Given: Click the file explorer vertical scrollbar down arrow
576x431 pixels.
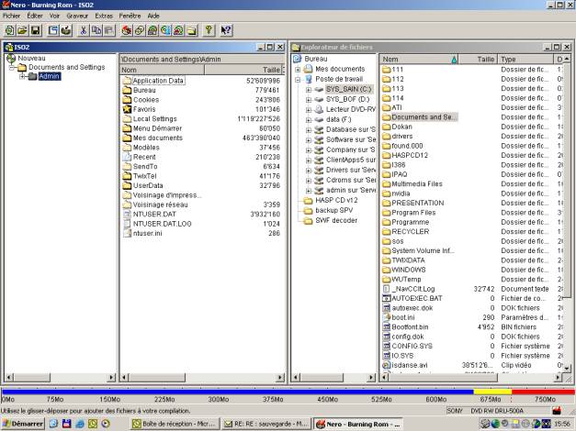Looking at the screenshot, I should tap(567, 369).
